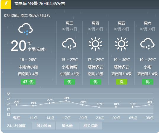
Task: Click the 现在 time axis label
Action: tap(17, 118)
